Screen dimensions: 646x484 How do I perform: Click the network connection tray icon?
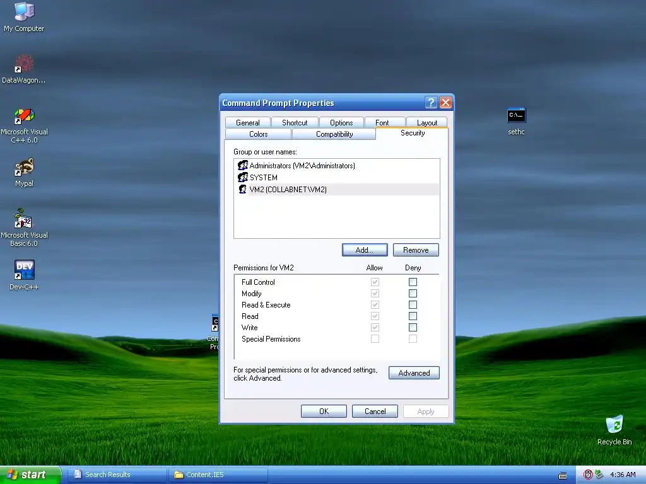599,475
